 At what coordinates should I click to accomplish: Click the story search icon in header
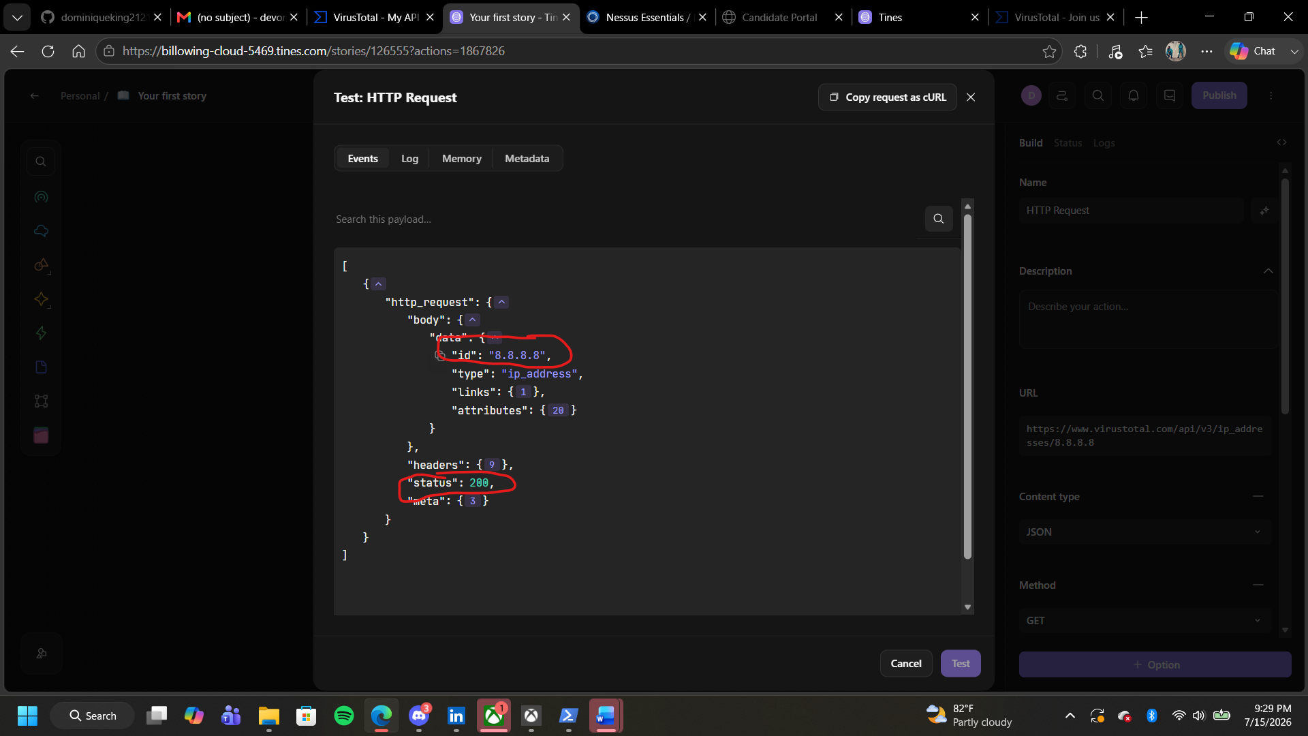[x=1098, y=95]
